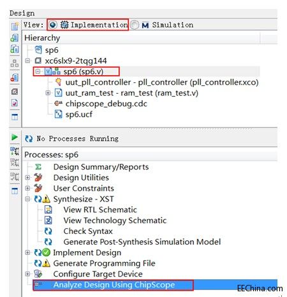The height and width of the screenshot is (297, 287).
Task: Collapse the Synthesize - XST process
Action: [x=27, y=199]
